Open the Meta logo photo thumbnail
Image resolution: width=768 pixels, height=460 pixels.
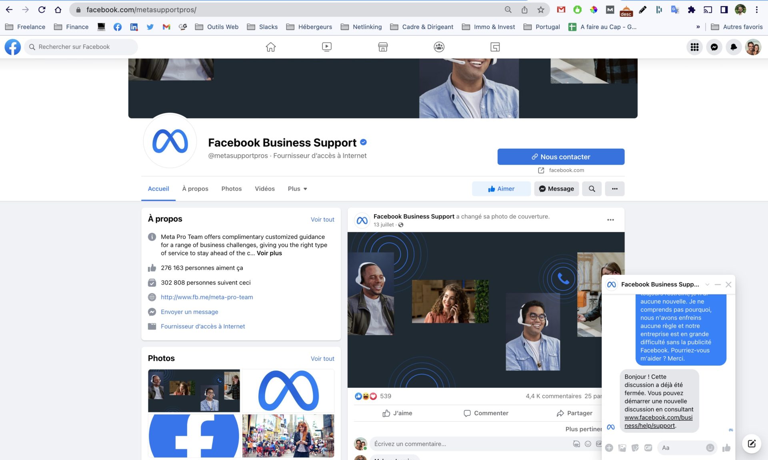pos(288,390)
